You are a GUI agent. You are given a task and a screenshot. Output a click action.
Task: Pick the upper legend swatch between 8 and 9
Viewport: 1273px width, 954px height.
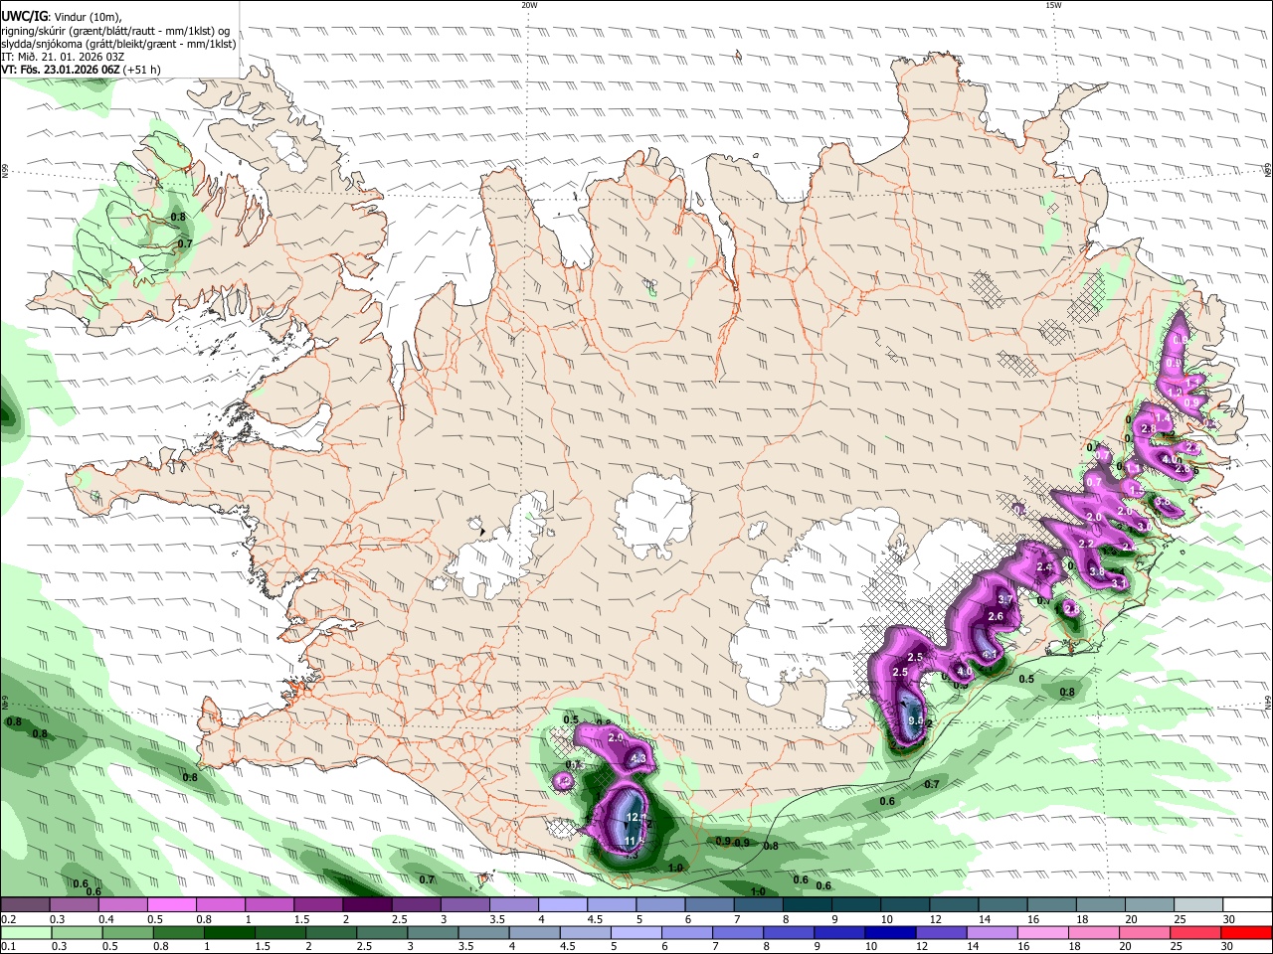coord(806,905)
